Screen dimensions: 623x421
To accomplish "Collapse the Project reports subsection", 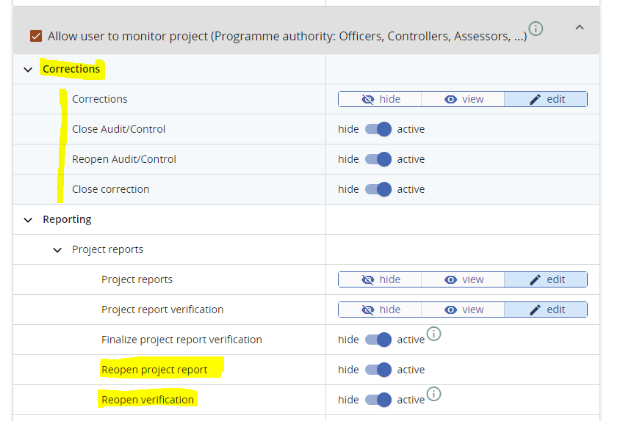I will click(58, 250).
